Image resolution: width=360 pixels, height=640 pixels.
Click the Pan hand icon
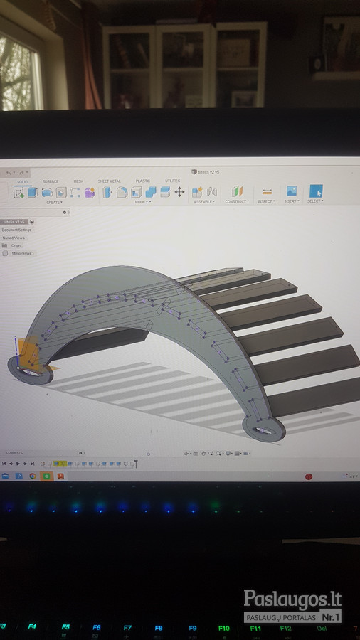click(x=203, y=453)
